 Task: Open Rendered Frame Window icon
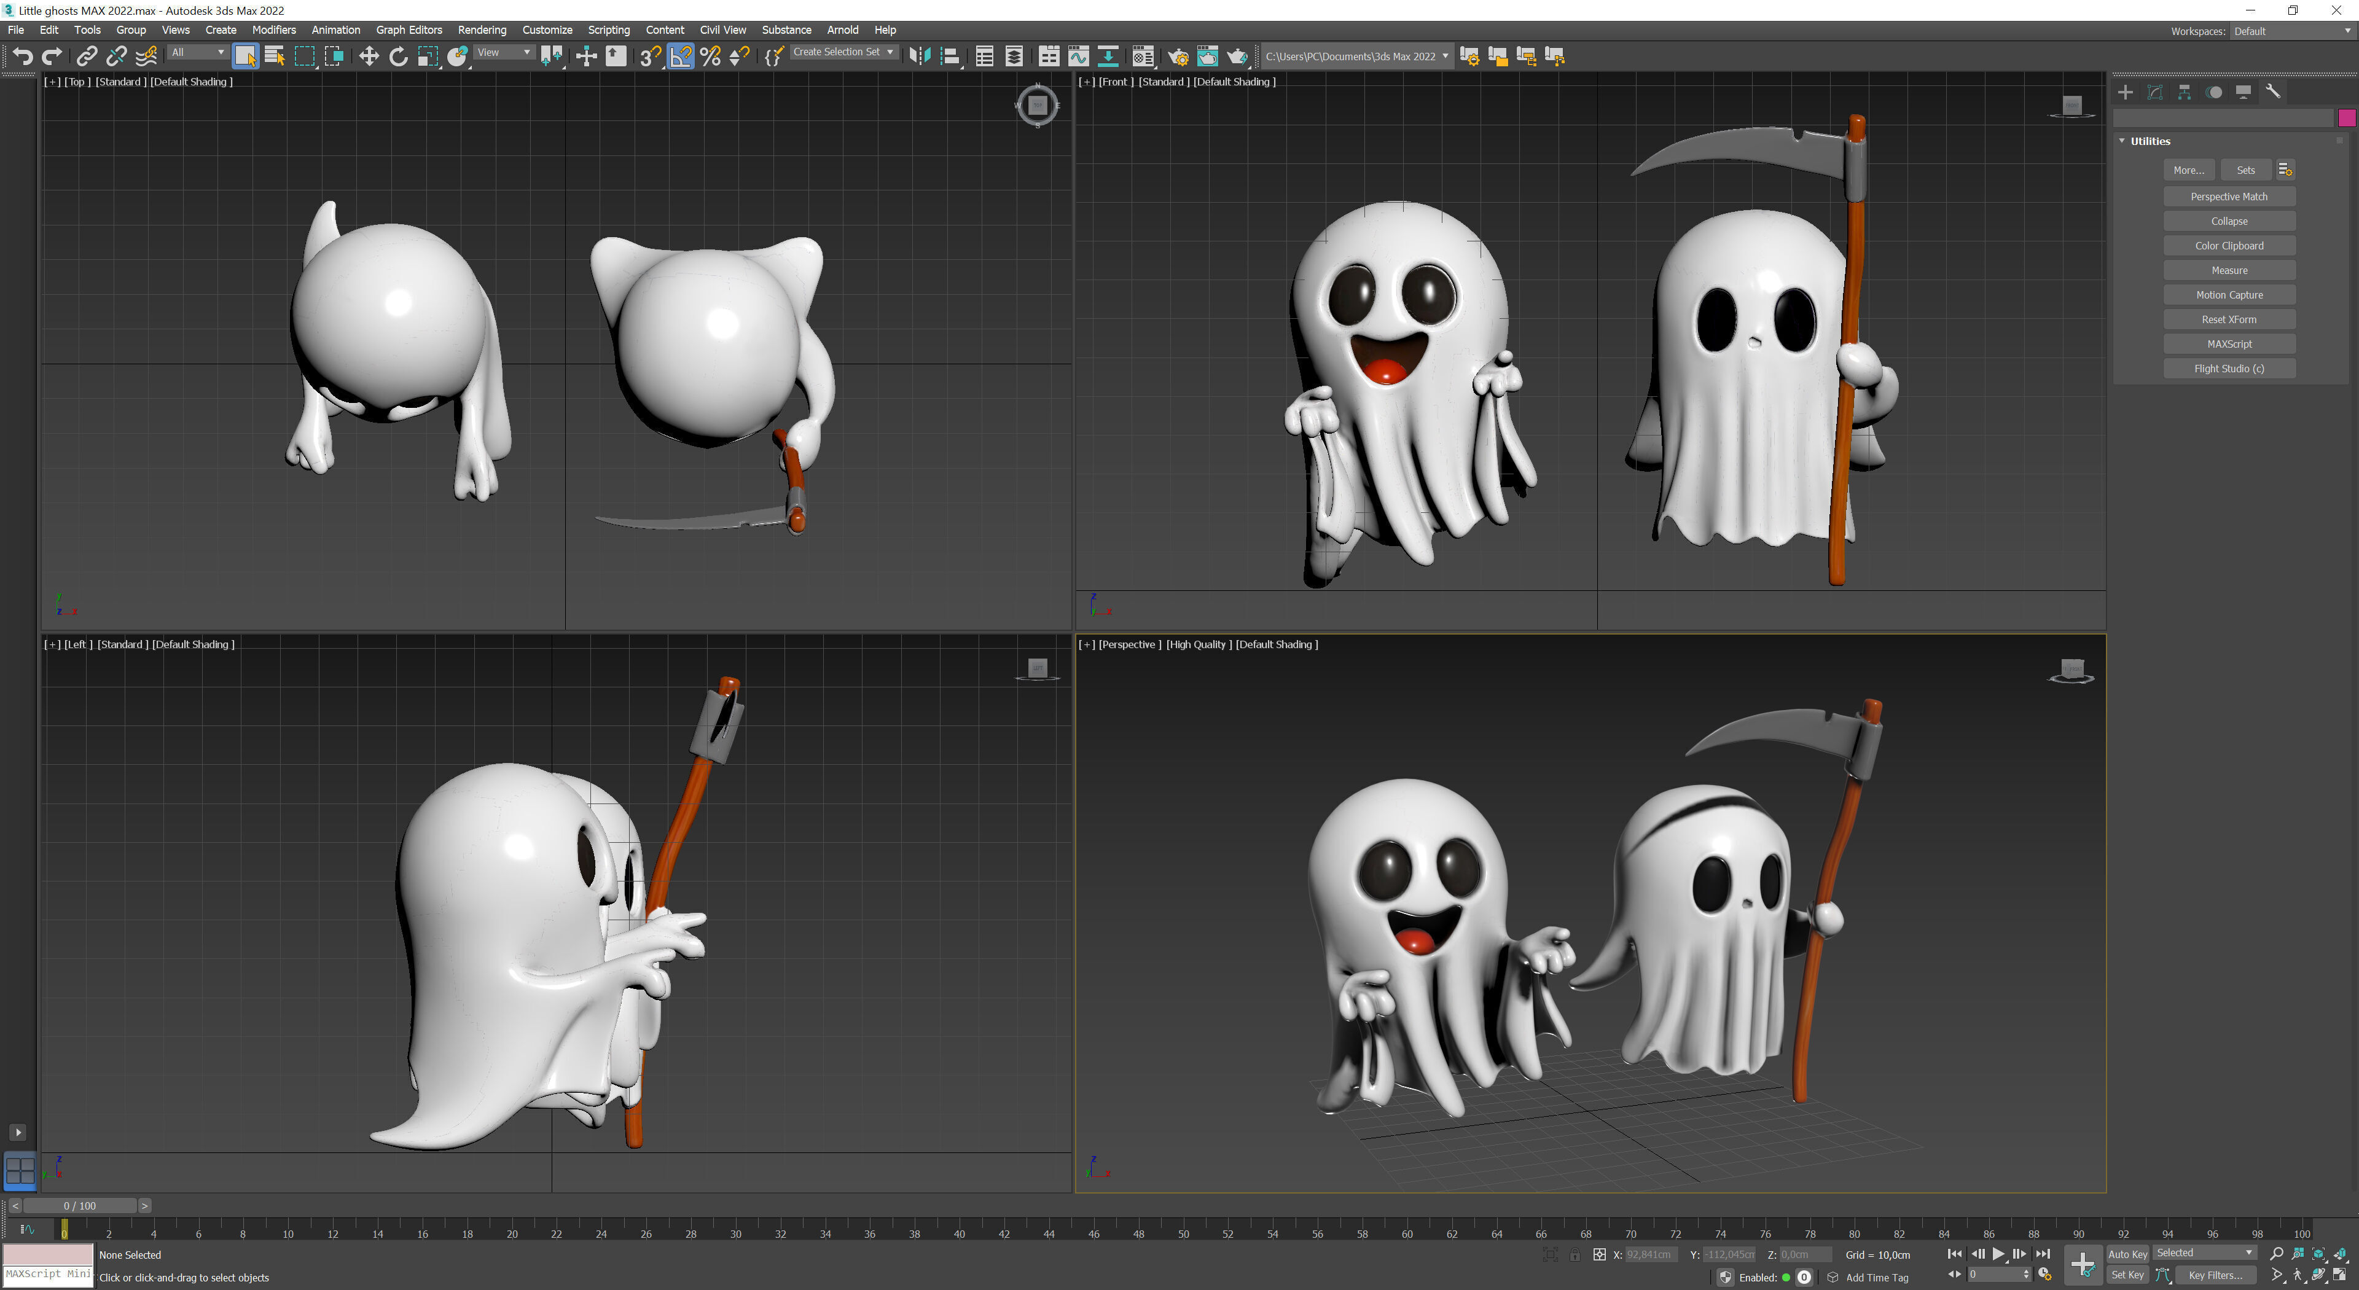[1208, 57]
